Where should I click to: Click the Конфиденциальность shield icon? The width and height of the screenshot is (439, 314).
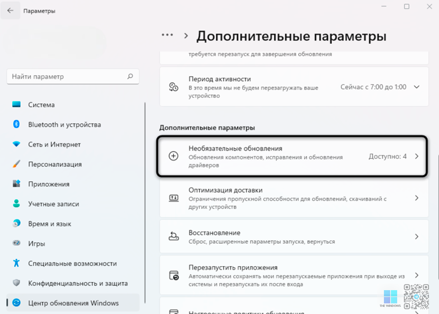click(x=16, y=283)
